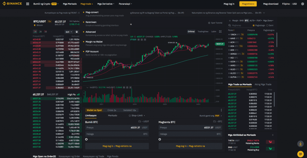Screen dimensions: 307x158
Task: Click Mag-download link
Action: click(271, 4)
